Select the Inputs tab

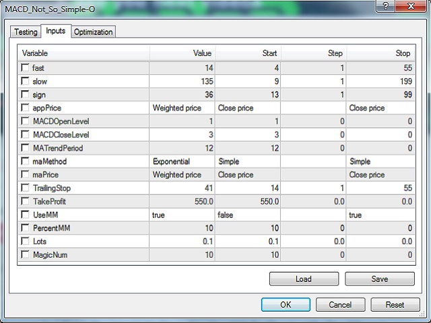click(x=55, y=31)
